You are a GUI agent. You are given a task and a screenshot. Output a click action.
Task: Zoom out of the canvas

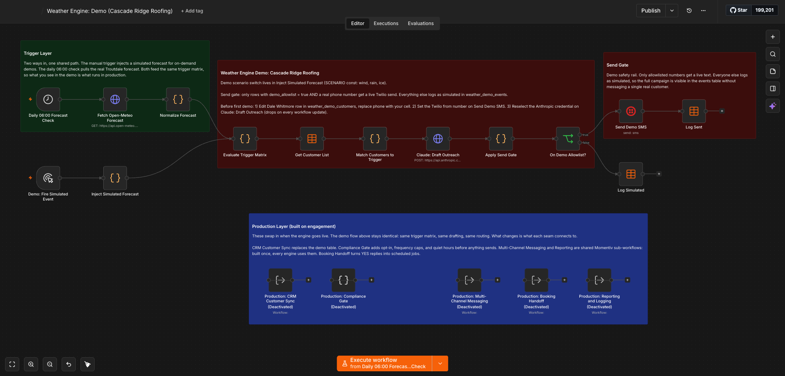[50, 364]
